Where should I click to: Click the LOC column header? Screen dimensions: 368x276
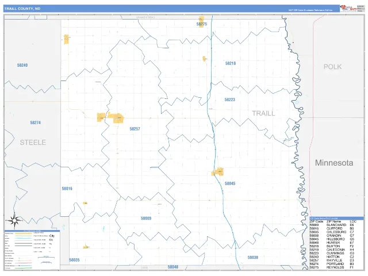(353, 221)
